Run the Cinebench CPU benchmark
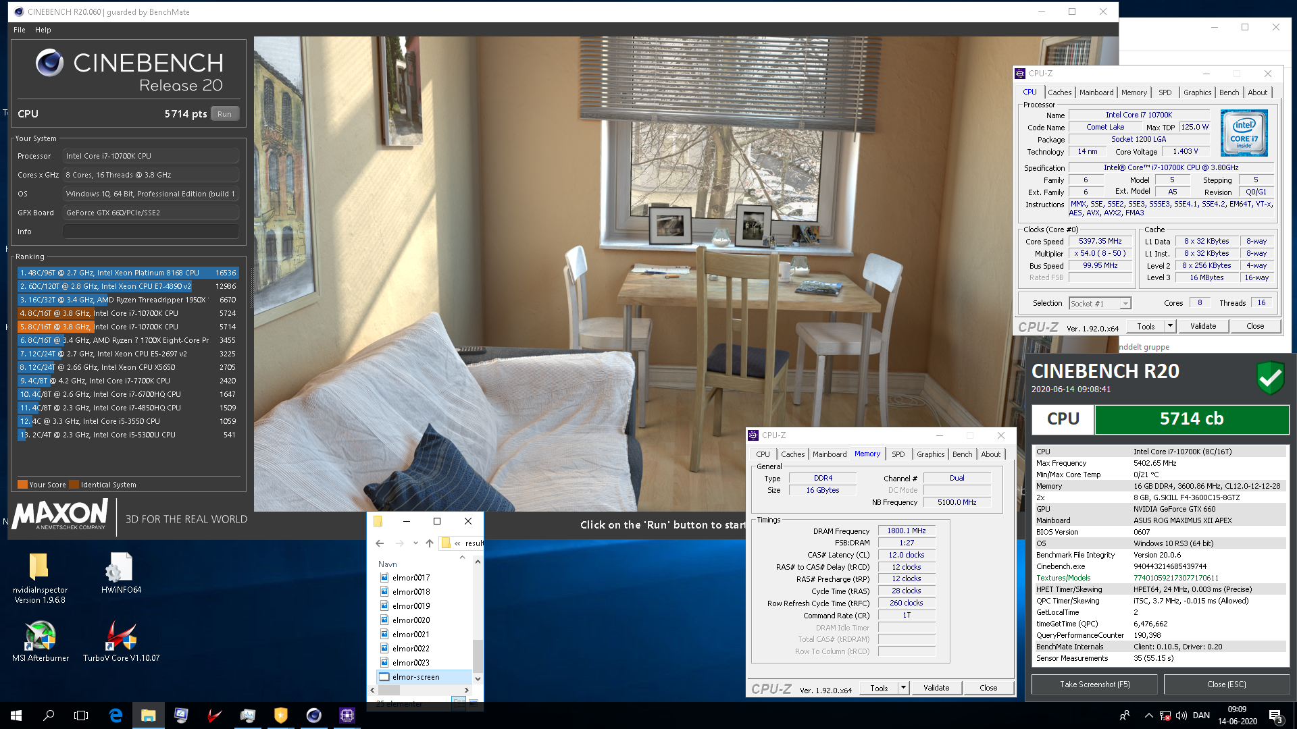1297x729 pixels. tap(225, 114)
